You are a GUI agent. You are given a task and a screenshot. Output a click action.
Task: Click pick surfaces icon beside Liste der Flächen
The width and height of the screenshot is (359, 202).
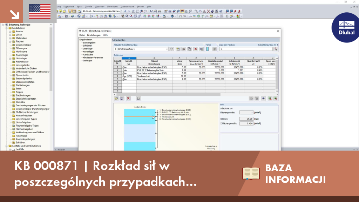276,49
